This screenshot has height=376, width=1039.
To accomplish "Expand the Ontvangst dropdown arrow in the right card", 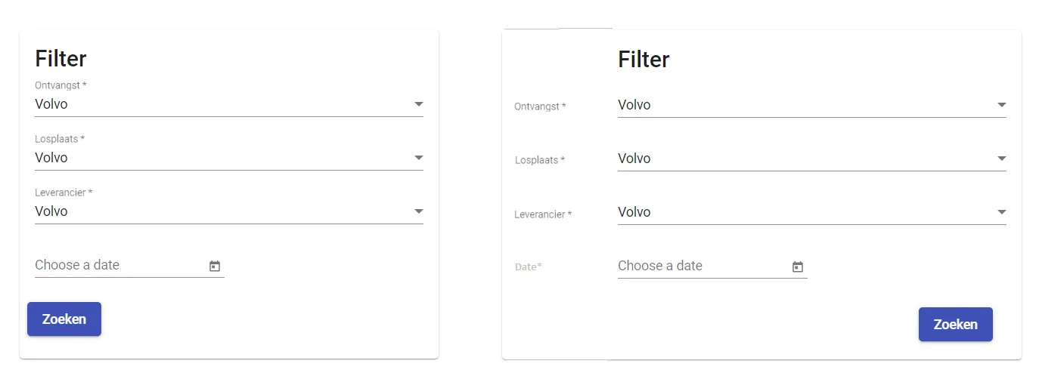I will point(1001,105).
